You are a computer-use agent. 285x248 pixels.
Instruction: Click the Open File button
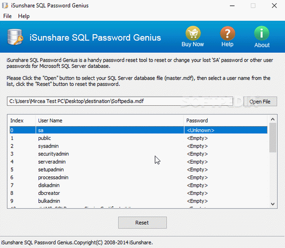pyautogui.click(x=260, y=101)
